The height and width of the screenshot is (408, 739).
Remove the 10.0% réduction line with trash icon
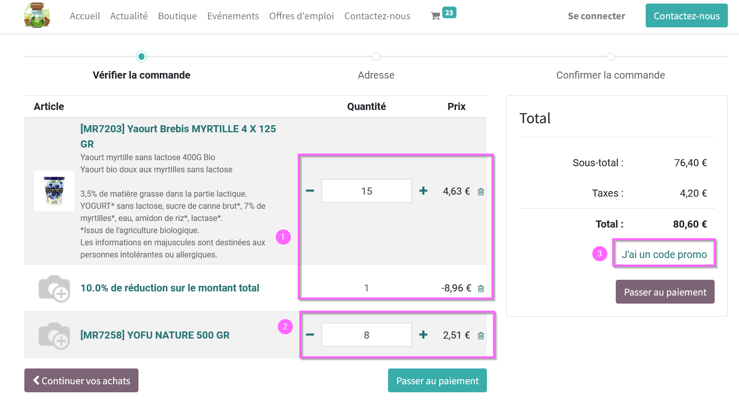pos(481,288)
